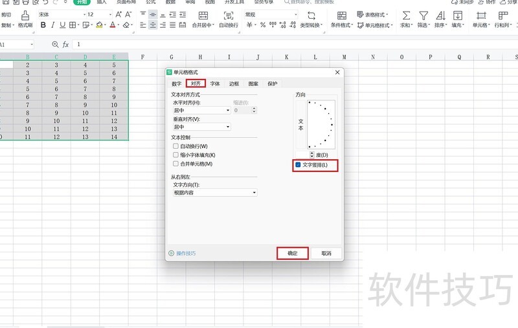Apply the percent style format
This screenshot has width=518, height=328.
tap(263, 25)
